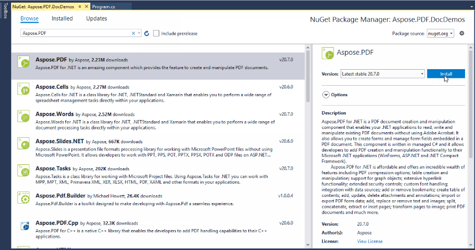Image resolution: width=475 pixels, height=250 pixels.
Task: Click the Aspose.PDF.Cpp package icon
Action: pos(24,225)
